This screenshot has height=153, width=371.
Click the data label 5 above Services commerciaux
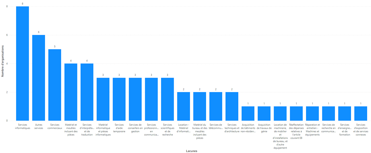[55, 46]
